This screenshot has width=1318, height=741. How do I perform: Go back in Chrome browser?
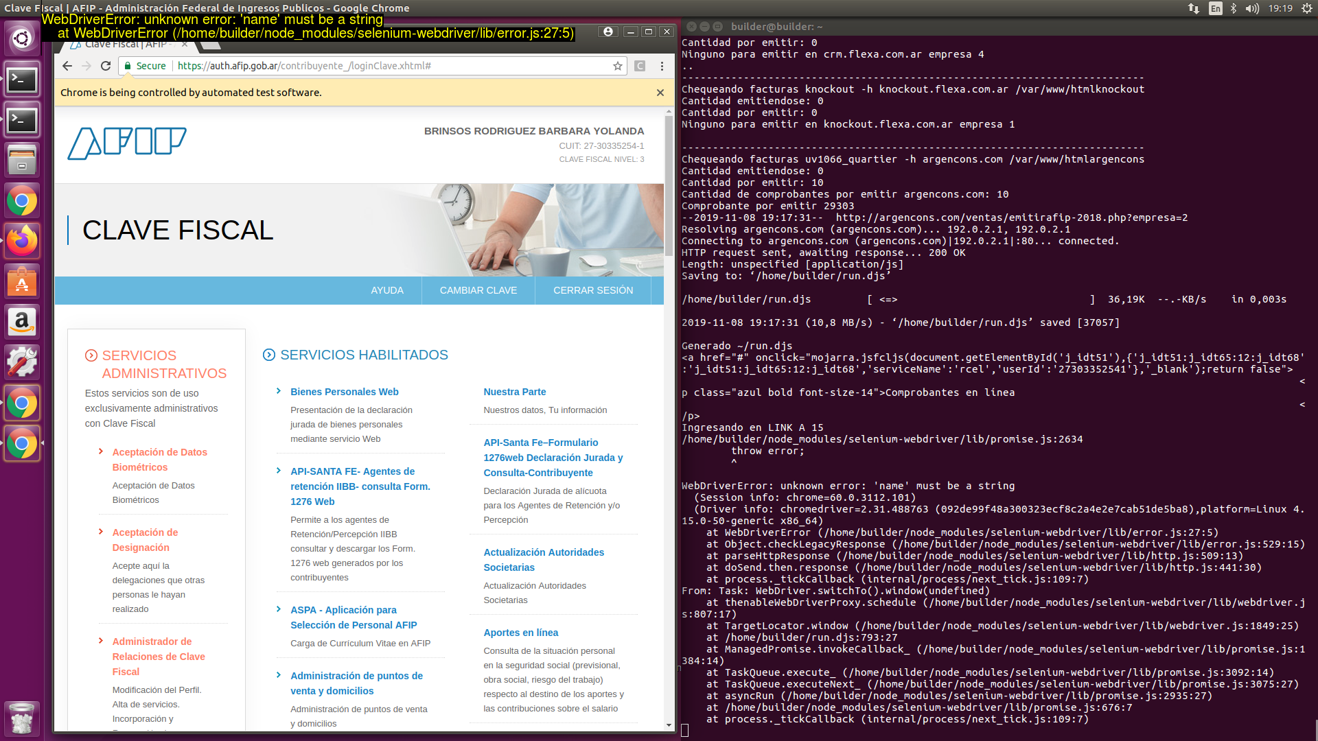tap(67, 66)
